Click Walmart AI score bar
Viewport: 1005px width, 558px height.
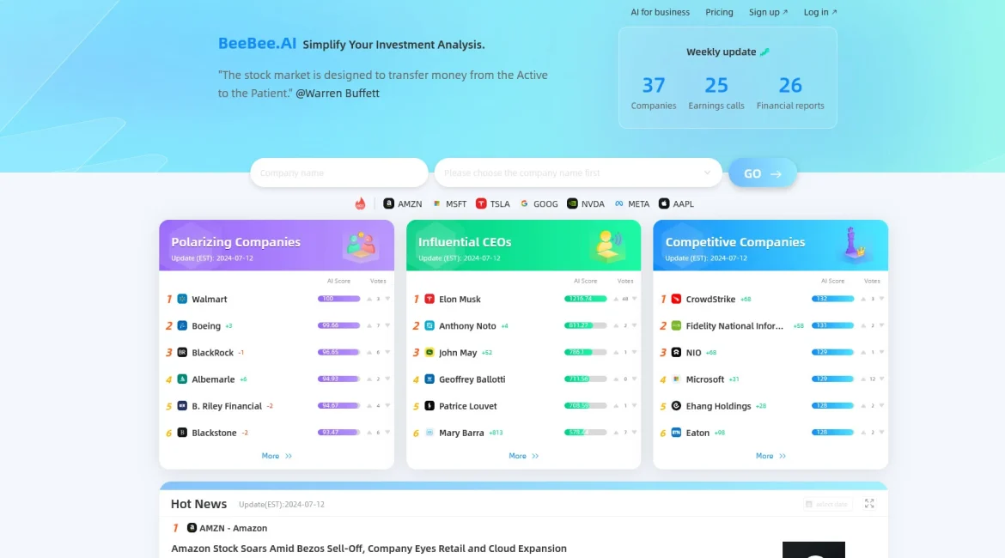[338, 300]
